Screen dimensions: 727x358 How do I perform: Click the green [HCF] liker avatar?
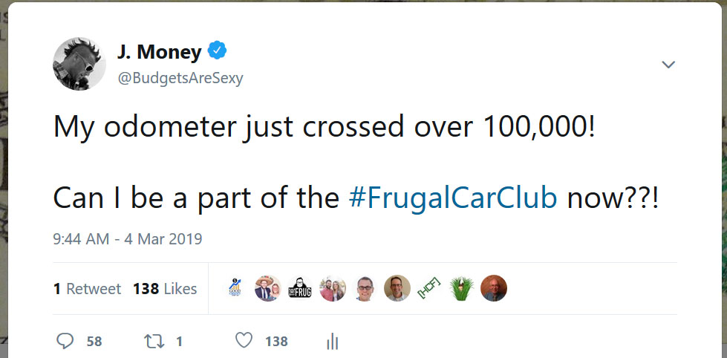[x=429, y=288]
